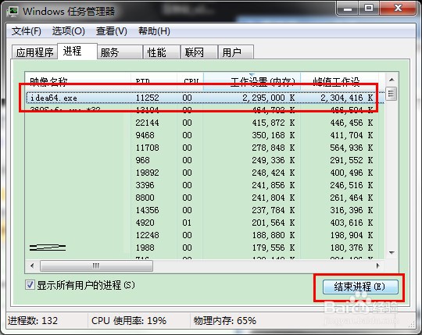Select the process with PID 968

205,160
